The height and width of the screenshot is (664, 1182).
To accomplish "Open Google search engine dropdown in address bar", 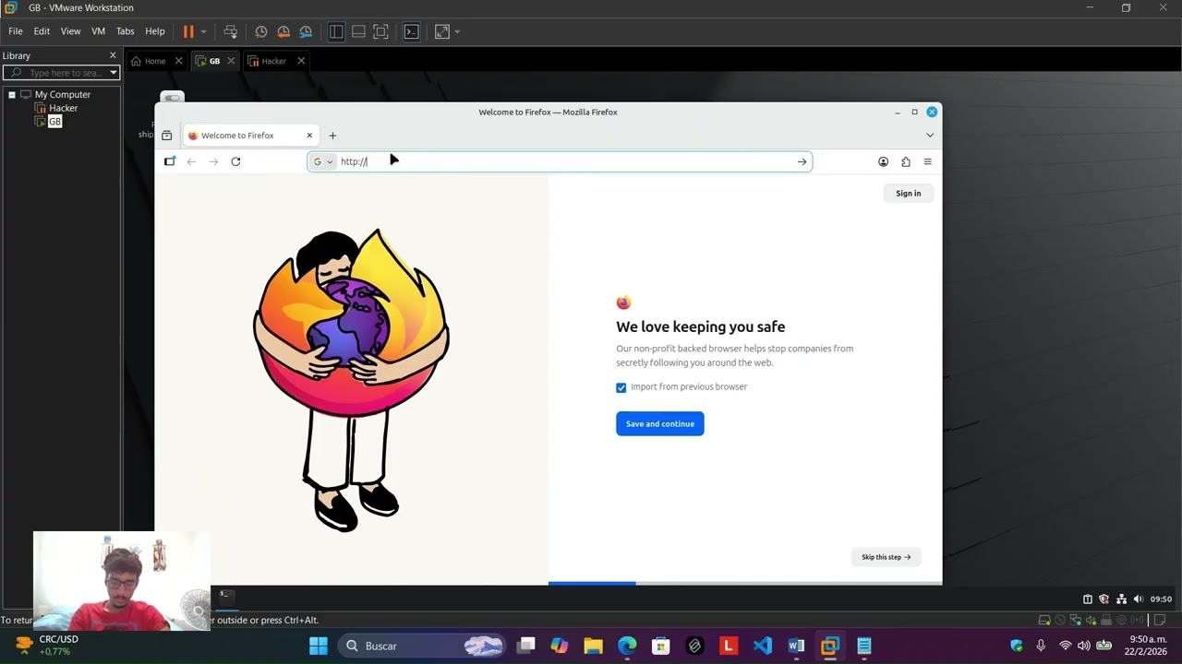I will coord(322,161).
